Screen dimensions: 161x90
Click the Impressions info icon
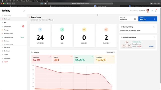pos(51,56)
